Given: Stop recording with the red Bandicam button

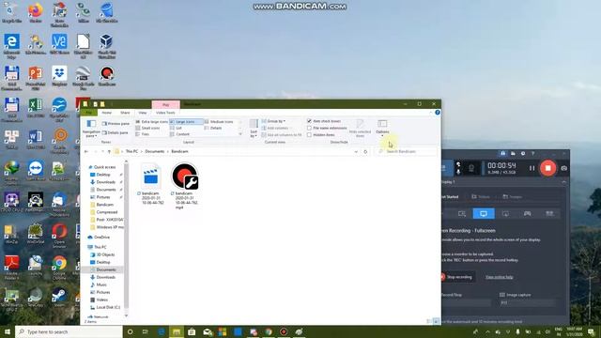Looking at the screenshot, I should [x=547, y=168].
